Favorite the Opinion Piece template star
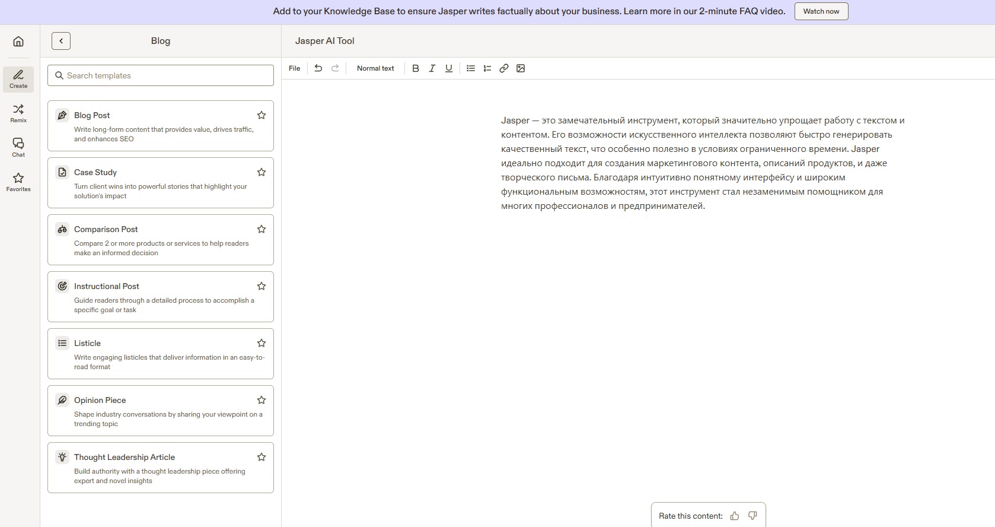Image resolution: width=995 pixels, height=527 pixels. pyautogui.click(x=261, y=400)
